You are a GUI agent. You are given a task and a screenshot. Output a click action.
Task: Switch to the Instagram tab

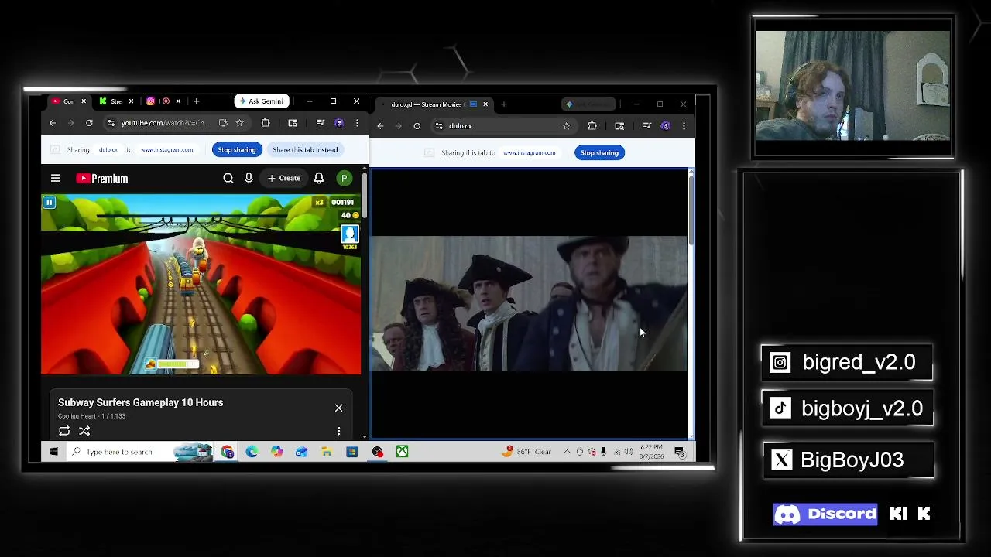(x=163, y=101)
